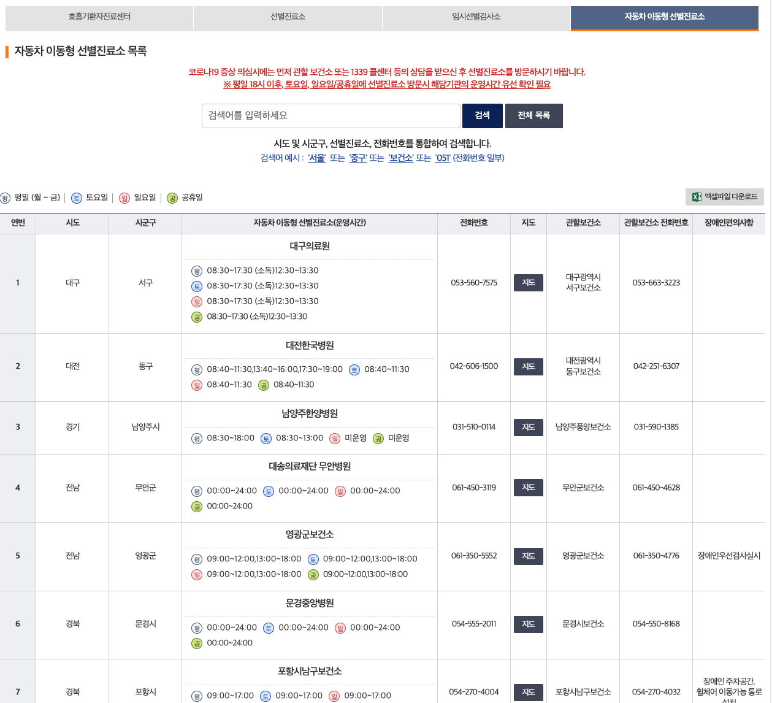
Task: Focus the 검색어를 입력하세요 search field
Action: pos(331,115)
